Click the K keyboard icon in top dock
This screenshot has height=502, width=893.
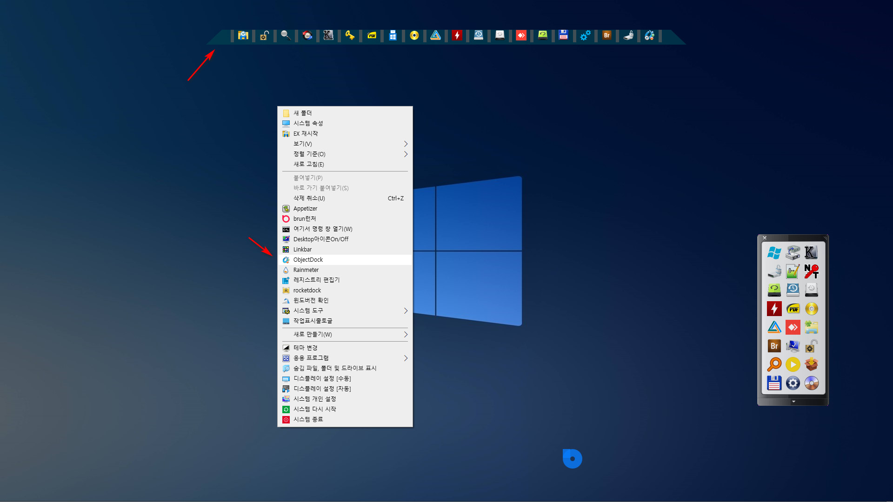point(328,35)
